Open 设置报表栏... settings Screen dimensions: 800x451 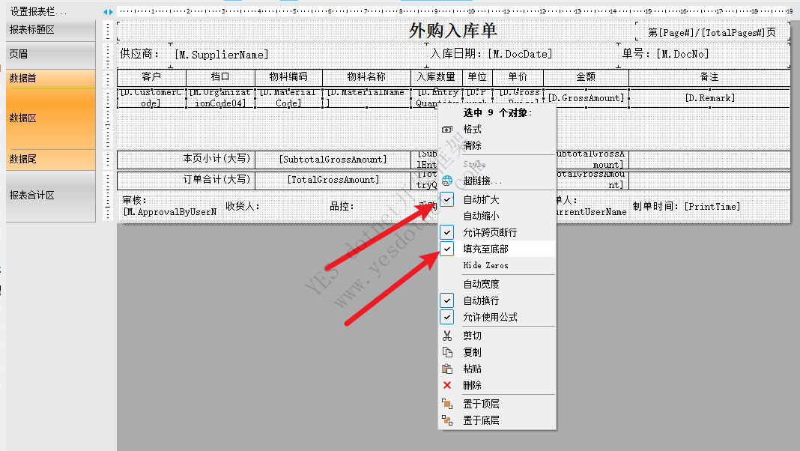38,11
